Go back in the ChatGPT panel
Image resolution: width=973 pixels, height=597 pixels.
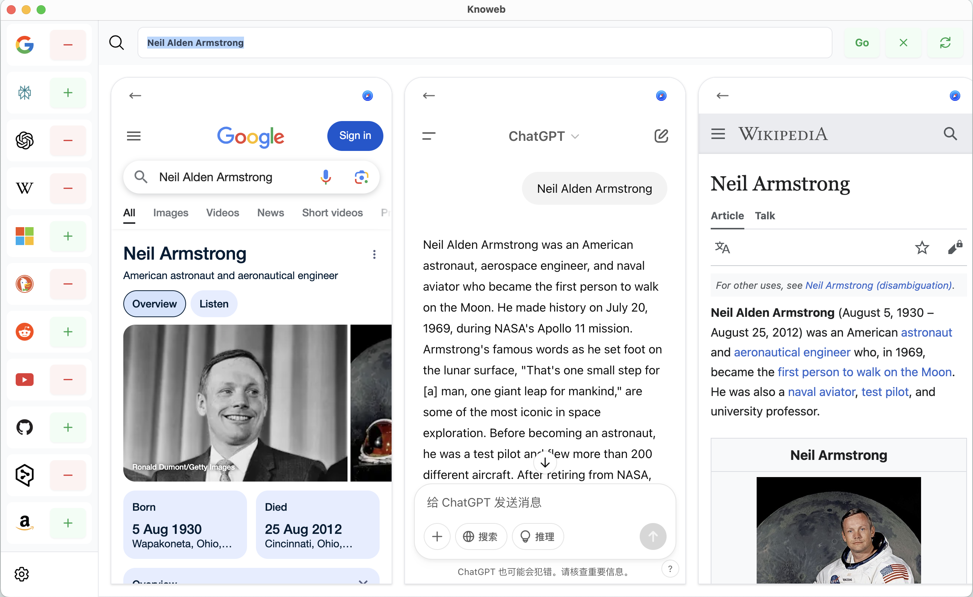[x=429, y=96]
